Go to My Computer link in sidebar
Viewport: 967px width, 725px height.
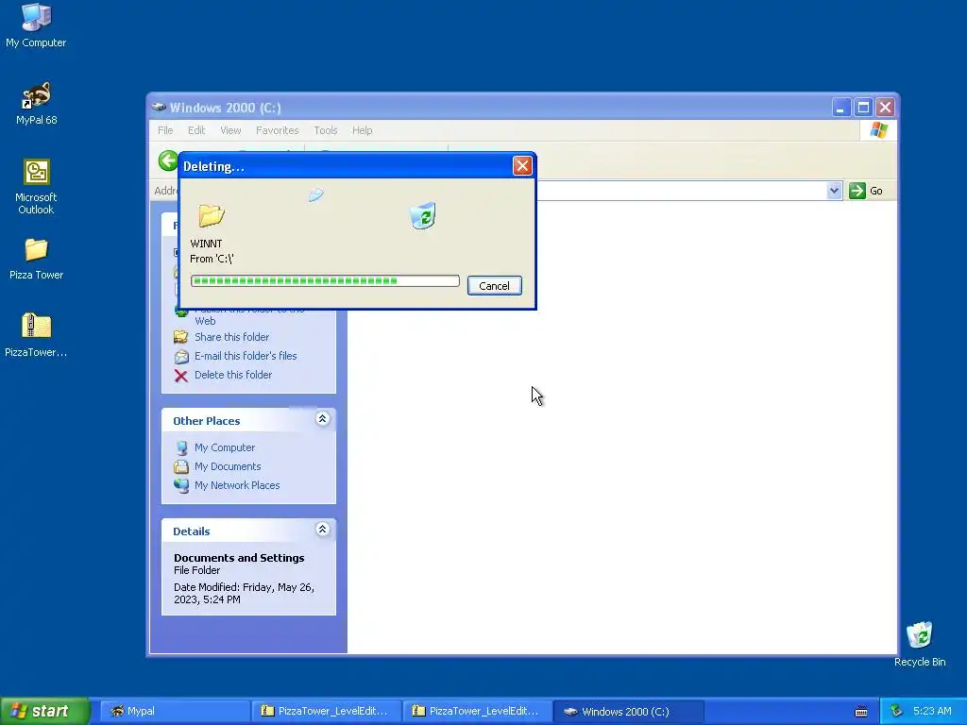225,447
